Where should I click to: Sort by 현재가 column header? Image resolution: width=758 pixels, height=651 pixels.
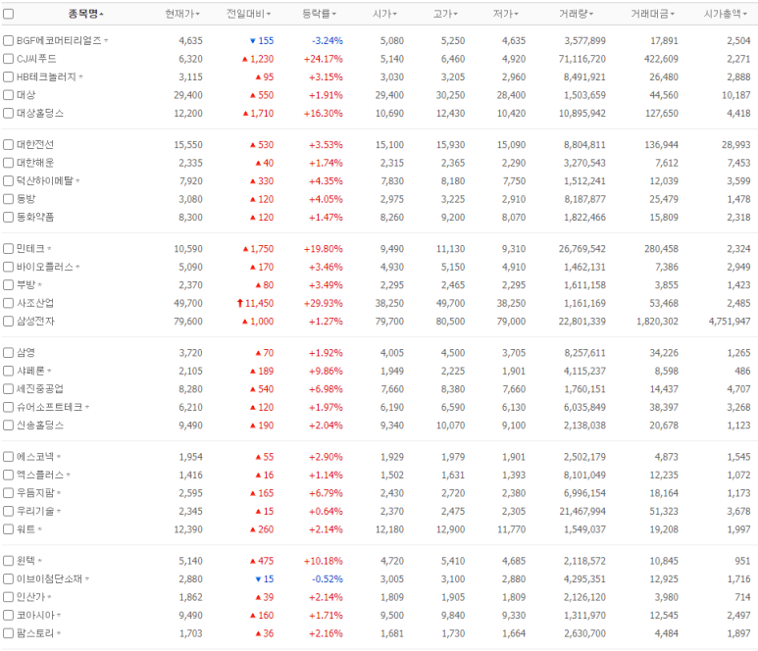coord(182,14)
